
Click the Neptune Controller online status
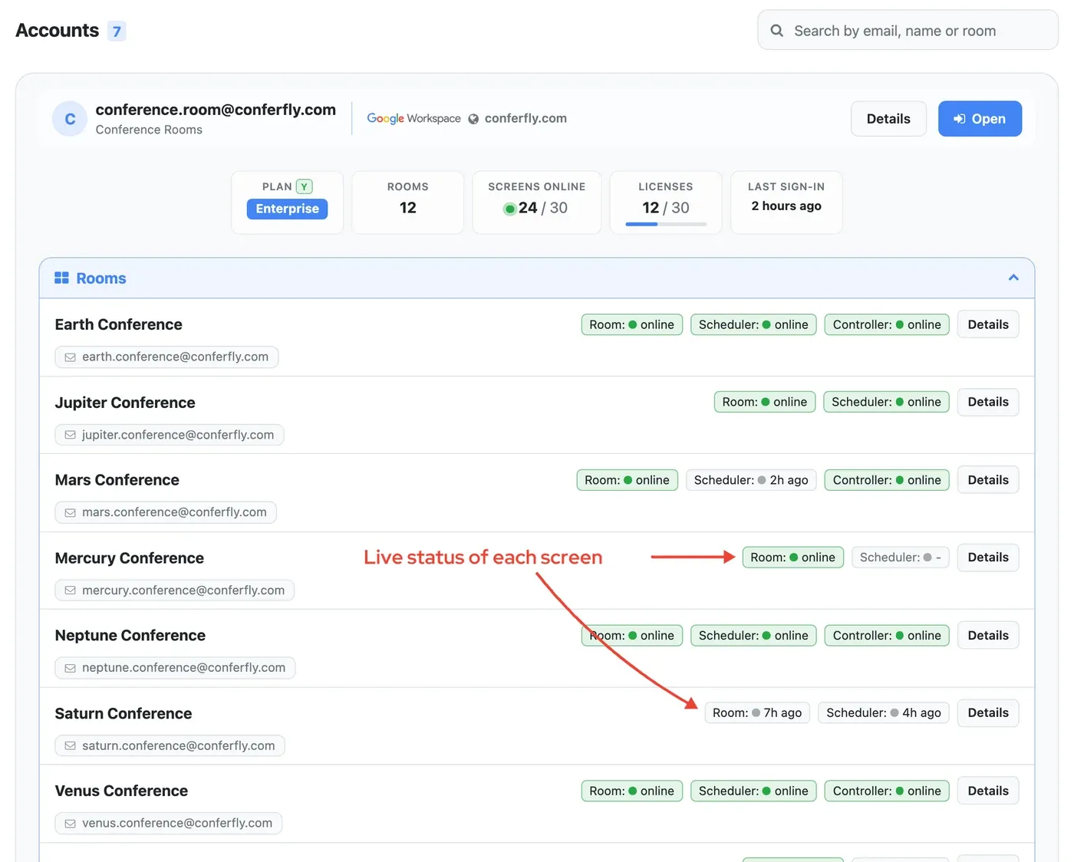tap(887, 636)
